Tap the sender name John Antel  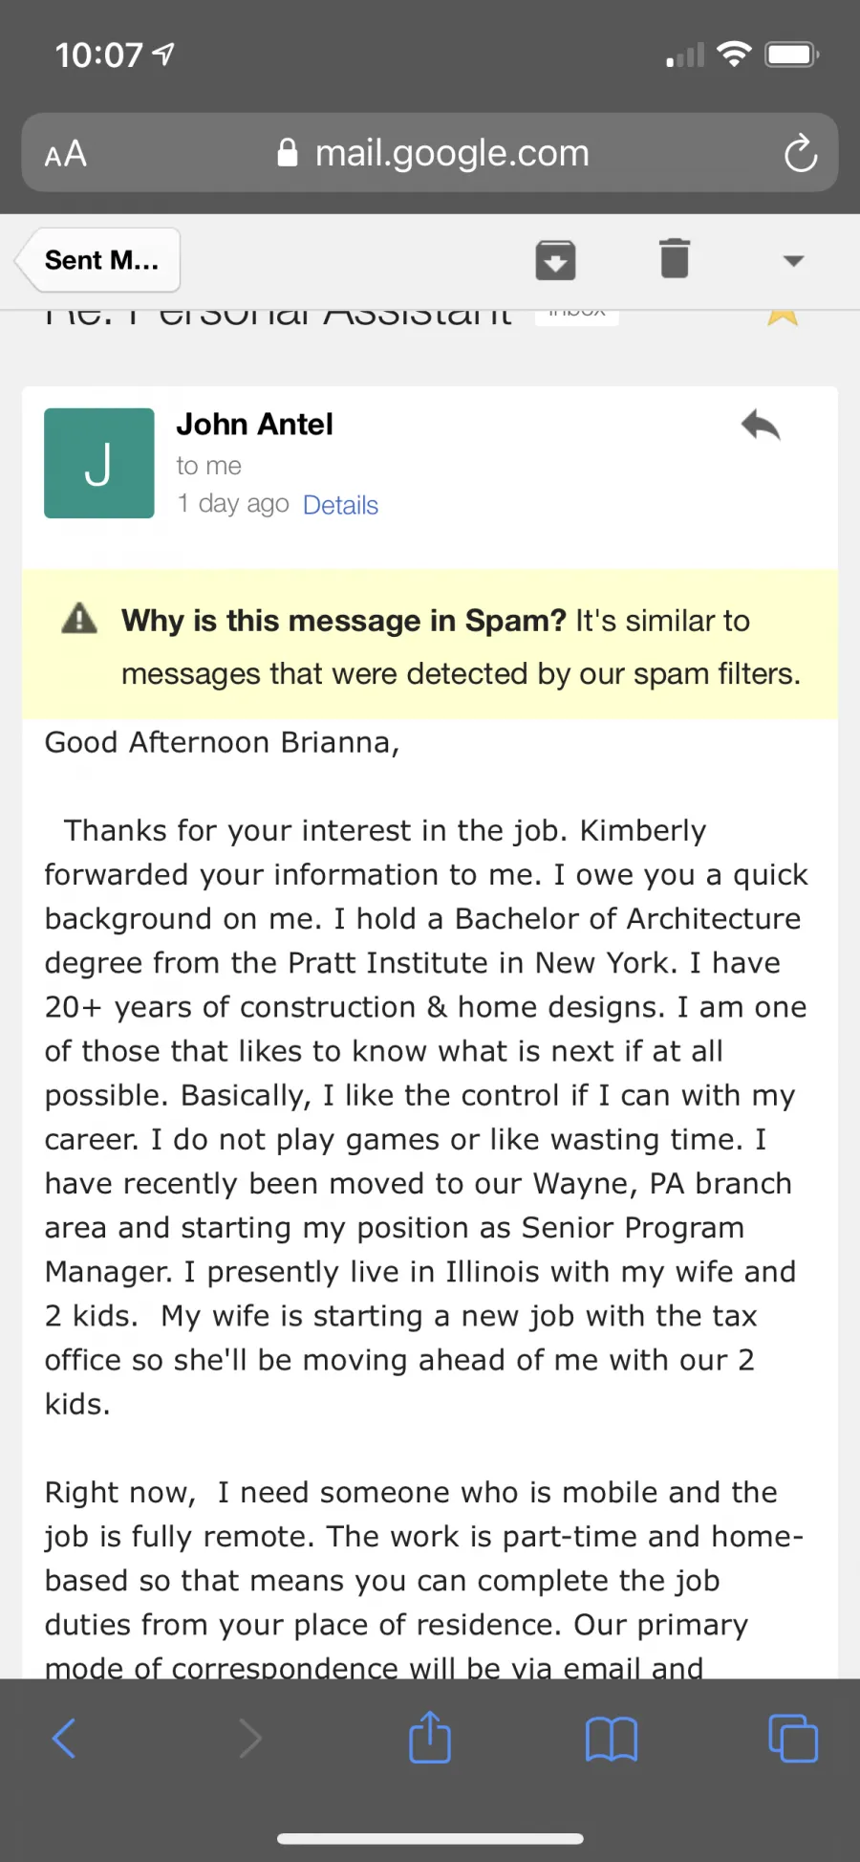[255, 424]
